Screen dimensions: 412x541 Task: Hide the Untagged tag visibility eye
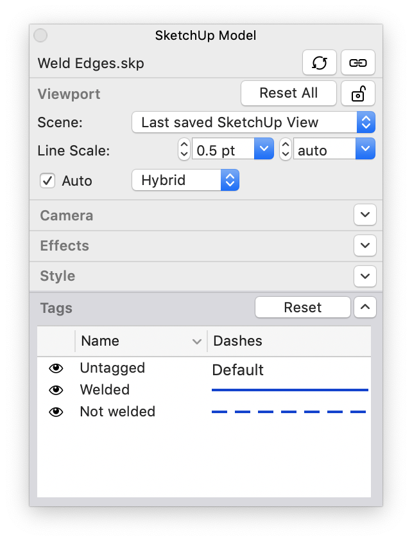(56, 368)
